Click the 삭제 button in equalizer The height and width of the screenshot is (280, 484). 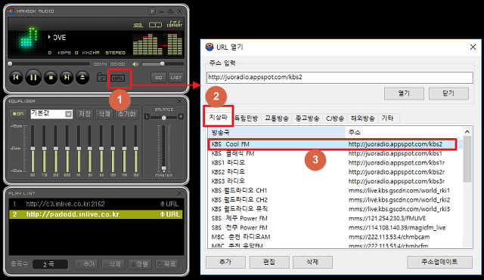[x=104, y=114]
